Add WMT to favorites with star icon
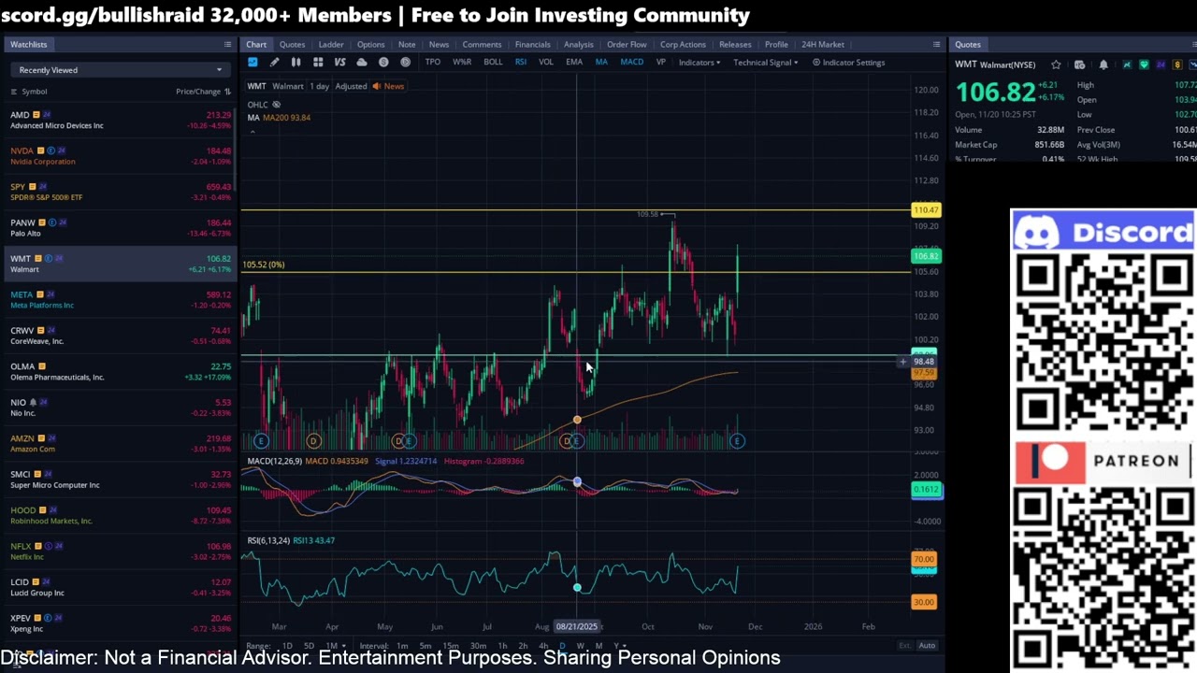This screenshot has height=673, width=1197. click(x=1056, y=64)
